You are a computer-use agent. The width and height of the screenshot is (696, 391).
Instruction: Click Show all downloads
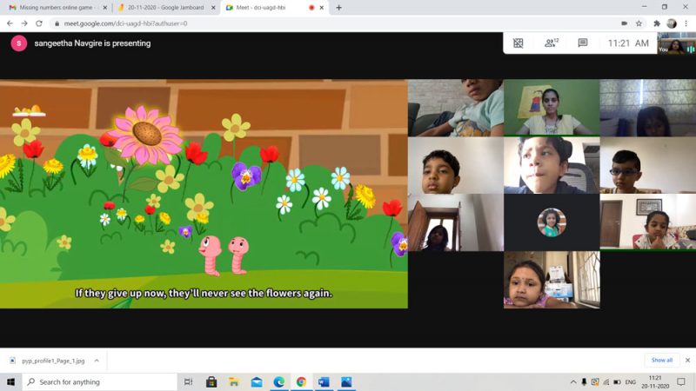click(x=662, y=360)
